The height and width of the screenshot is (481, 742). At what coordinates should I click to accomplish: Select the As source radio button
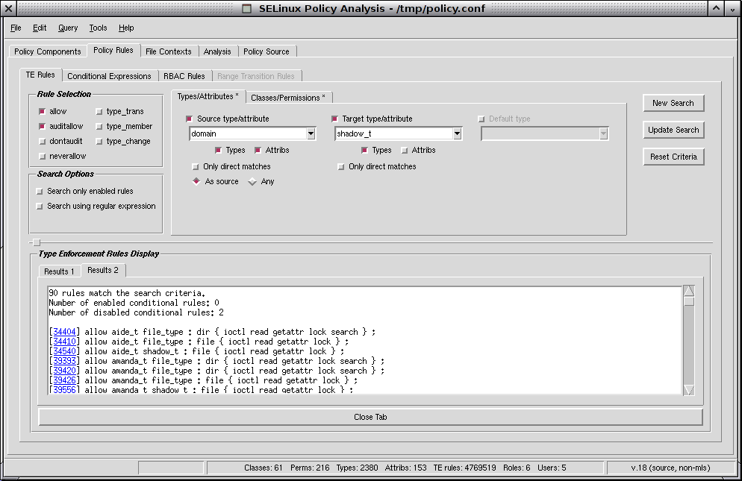click(196, 181)
